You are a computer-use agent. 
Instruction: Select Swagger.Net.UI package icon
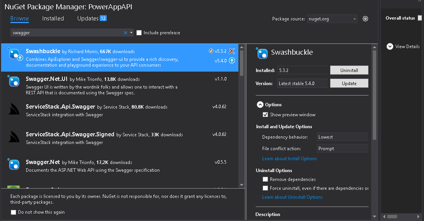(13, 81)
